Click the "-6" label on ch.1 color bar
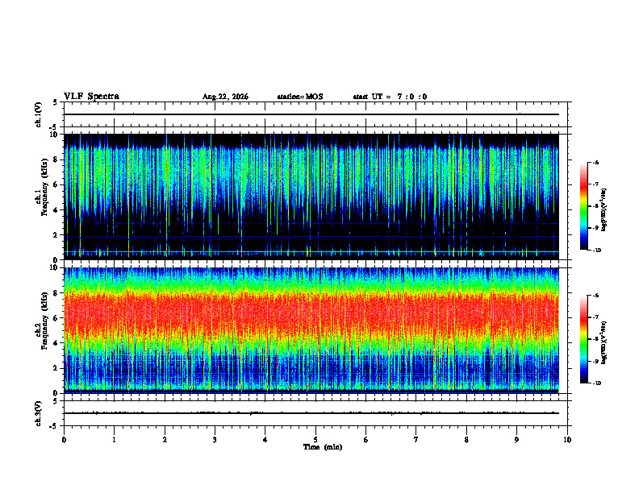 coord(596,162)
